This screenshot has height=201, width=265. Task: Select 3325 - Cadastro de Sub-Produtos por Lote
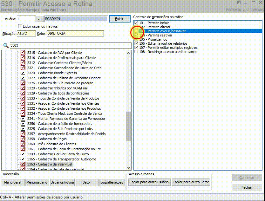60,129
